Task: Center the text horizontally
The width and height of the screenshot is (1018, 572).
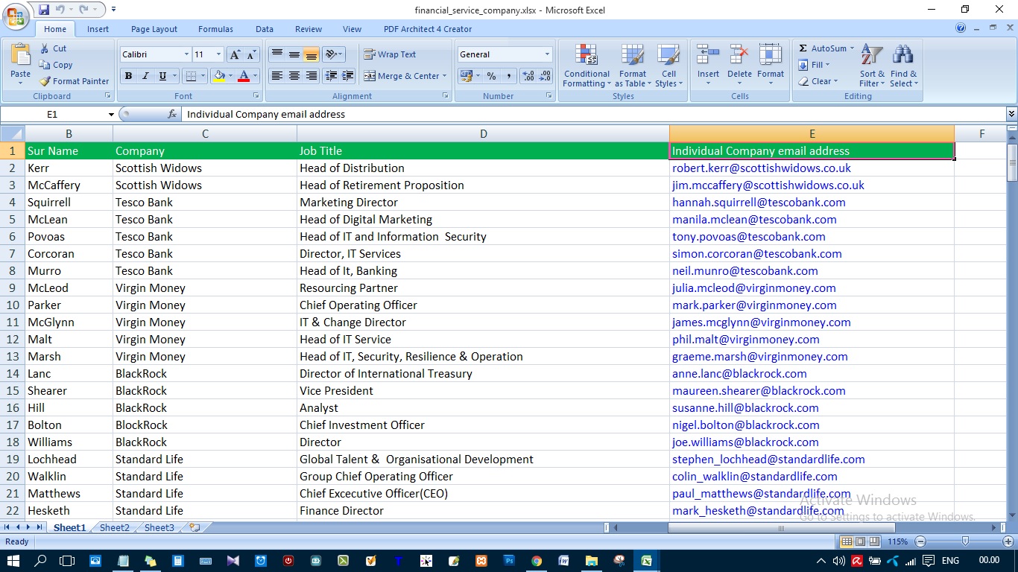Action: pos(294,76)
